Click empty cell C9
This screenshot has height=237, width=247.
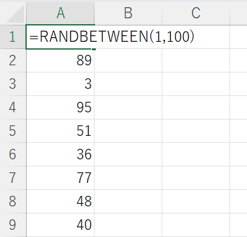pos(196,225)
